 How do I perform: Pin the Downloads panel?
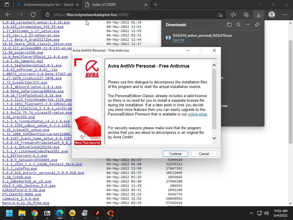point(257,25)
